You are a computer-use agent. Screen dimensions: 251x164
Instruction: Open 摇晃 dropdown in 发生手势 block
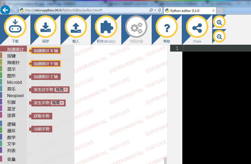pos(57,103)
